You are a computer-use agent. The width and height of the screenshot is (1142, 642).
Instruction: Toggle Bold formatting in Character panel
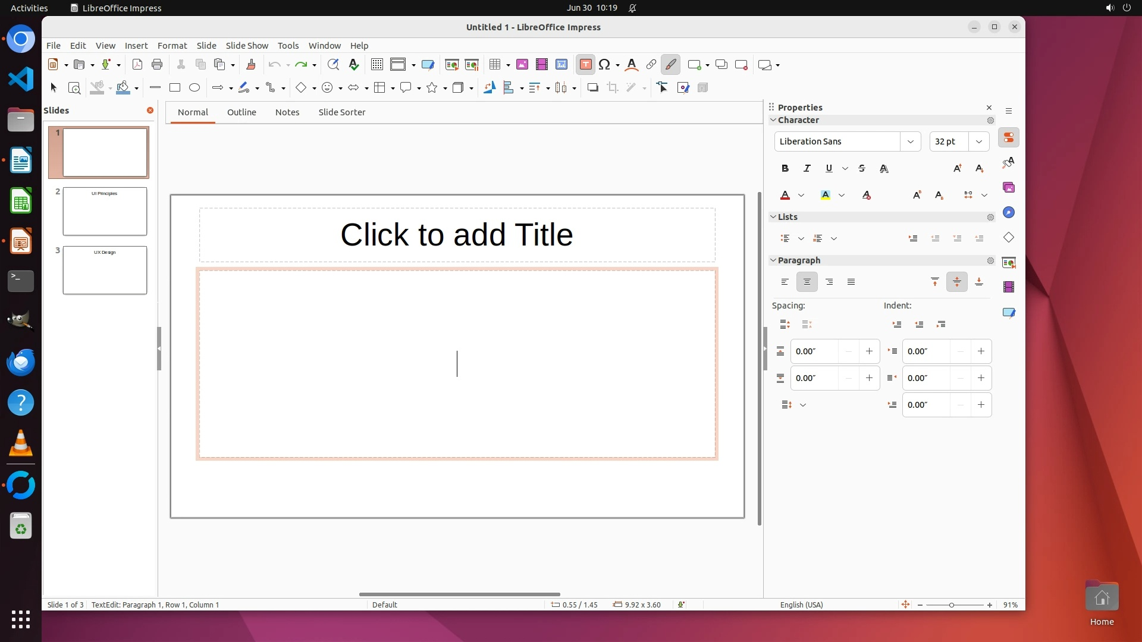point(785,169)
